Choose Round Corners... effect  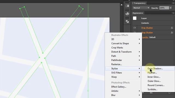pyautogui.click(x=158, y=85)
